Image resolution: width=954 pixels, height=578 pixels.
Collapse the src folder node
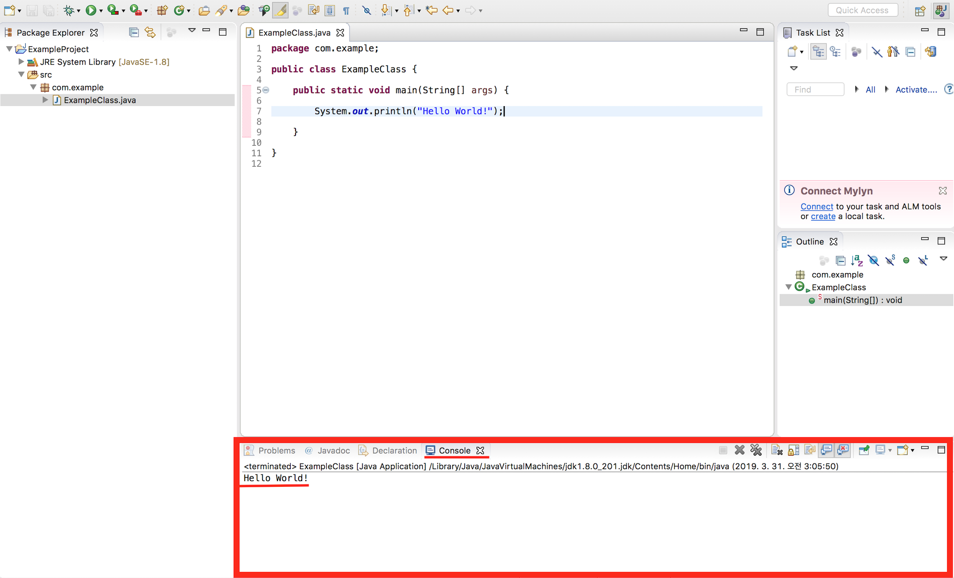(21, 75)
